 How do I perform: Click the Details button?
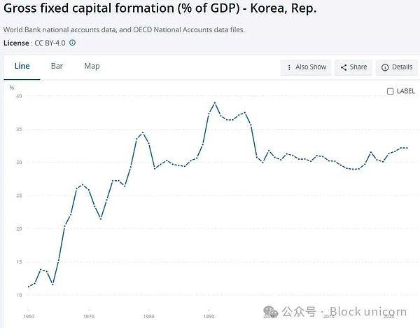(x=397, y=67)
